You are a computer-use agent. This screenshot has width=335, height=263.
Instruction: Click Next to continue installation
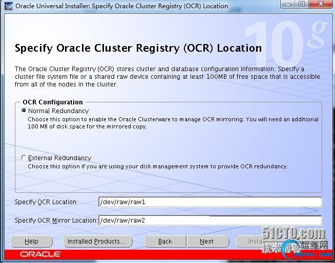pos(208,242)
